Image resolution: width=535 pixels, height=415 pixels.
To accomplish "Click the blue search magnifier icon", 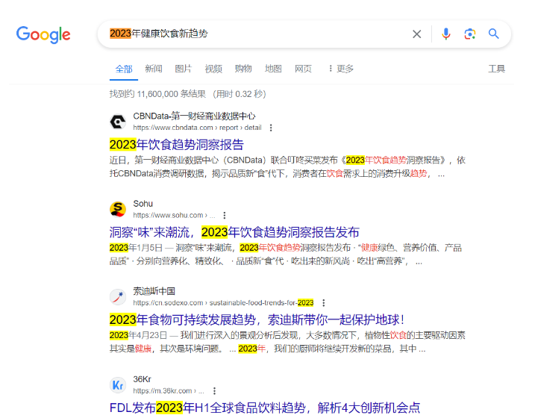I will point(493,34).
